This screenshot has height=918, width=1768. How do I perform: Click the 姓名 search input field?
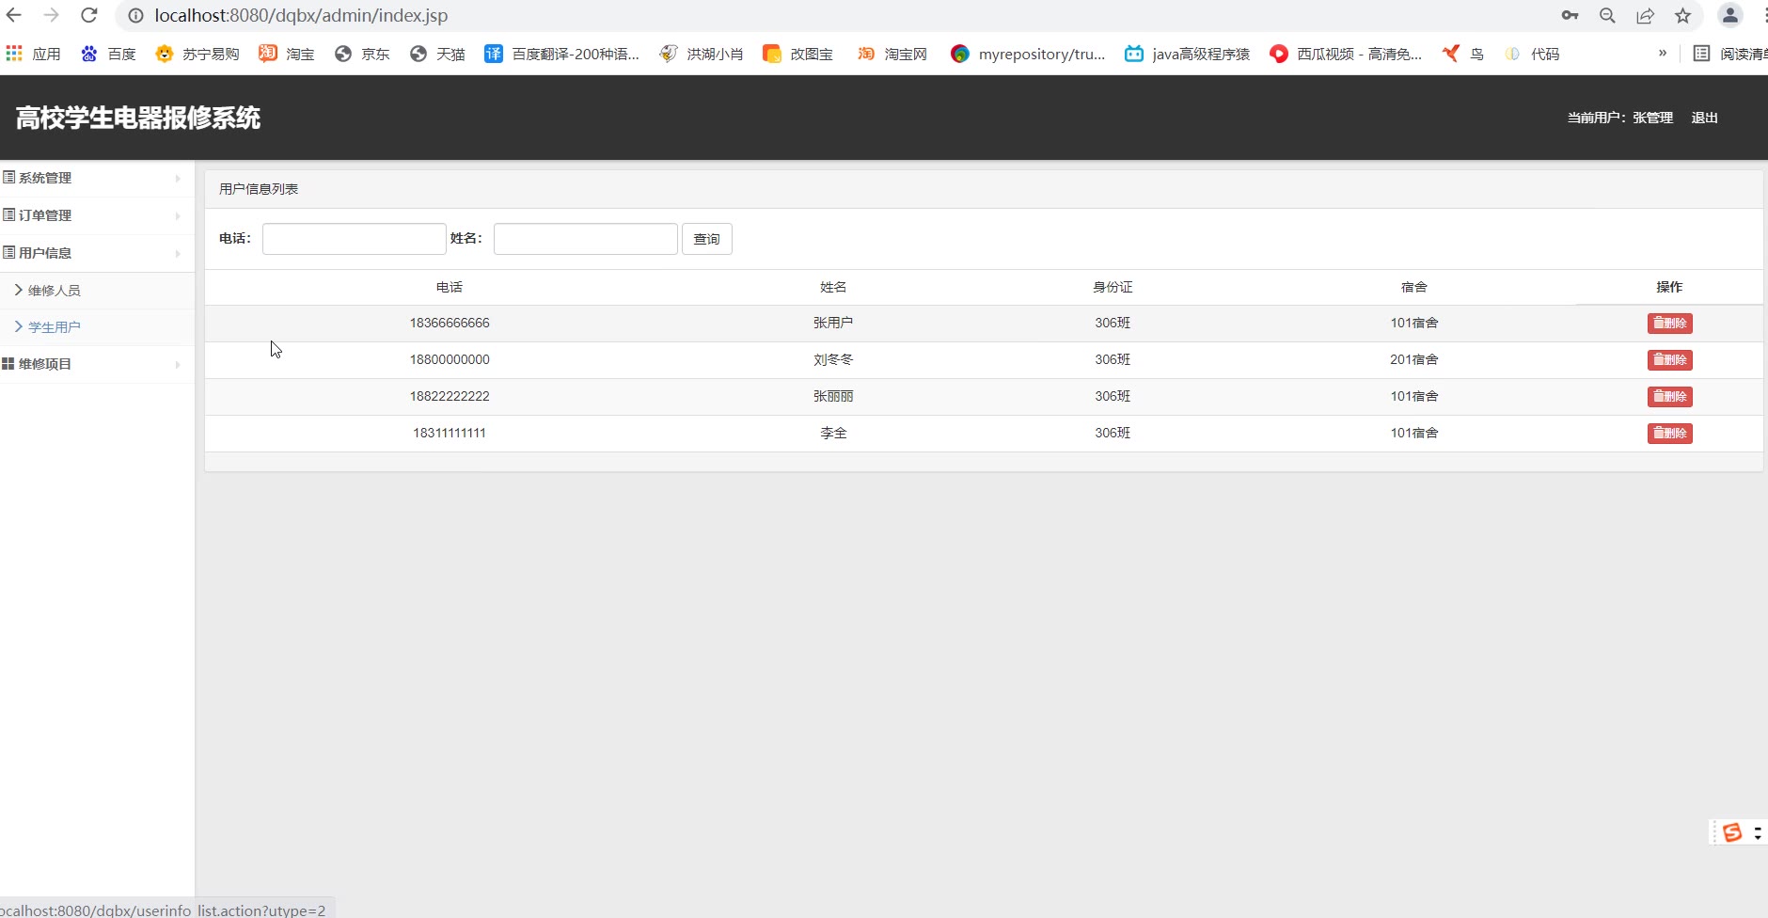(x=586, y=239)
